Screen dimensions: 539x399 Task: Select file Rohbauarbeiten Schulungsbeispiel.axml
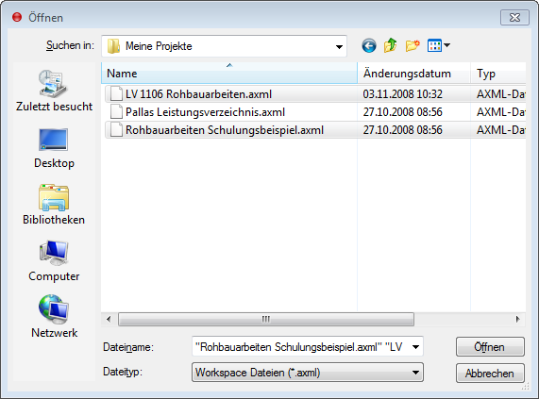(x=225, y=130)
